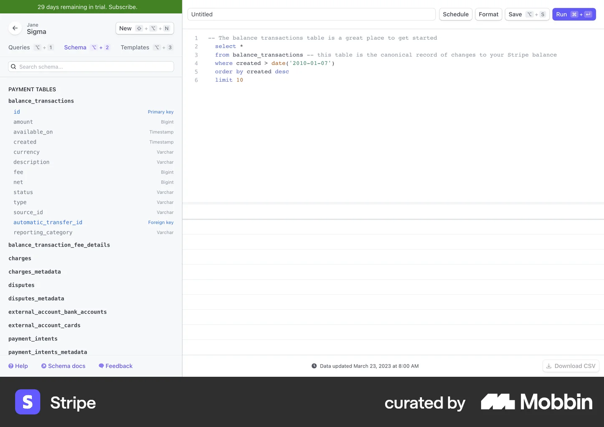604x427 pixels.
Task: Click the Feedback speech bubble icon
Action: point(101,366)
